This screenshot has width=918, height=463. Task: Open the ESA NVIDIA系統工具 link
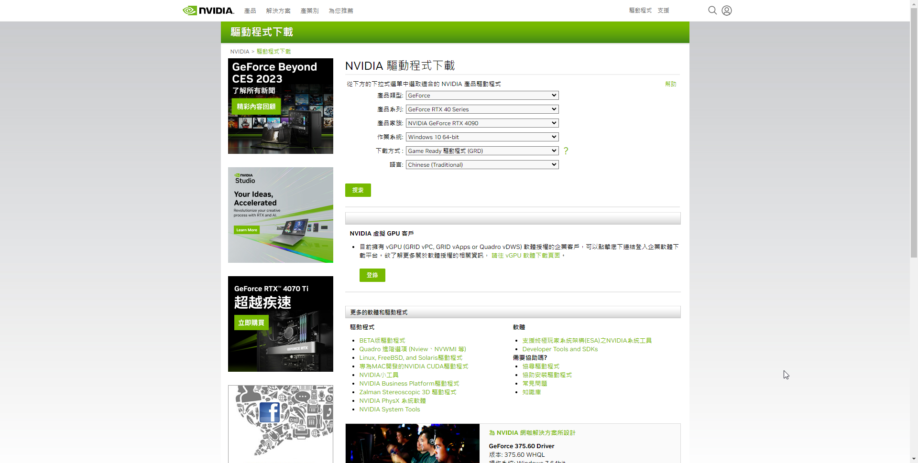point(587,341)
